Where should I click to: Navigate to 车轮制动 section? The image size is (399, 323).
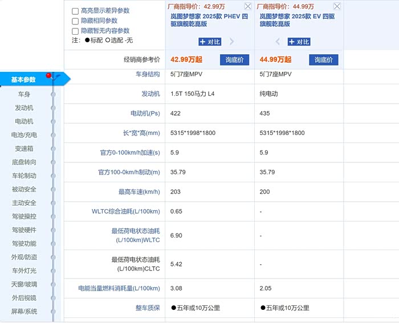point(24,176)
